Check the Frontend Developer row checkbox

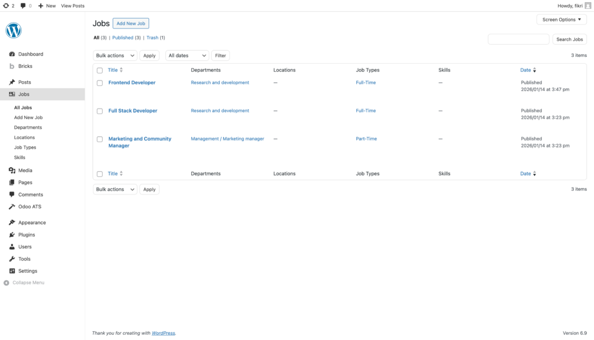(100, 83)
